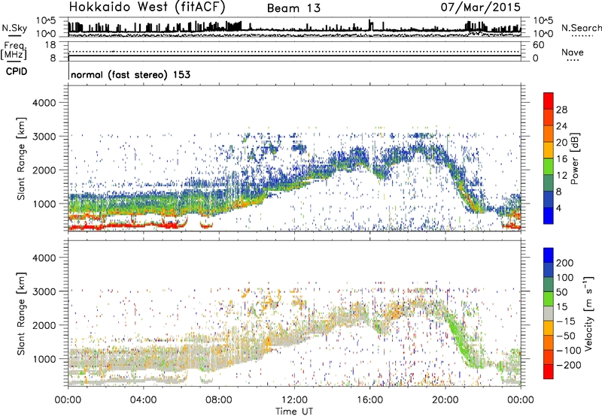Click the '2000' tick of the power panel
602x416 pixels.
44,170
